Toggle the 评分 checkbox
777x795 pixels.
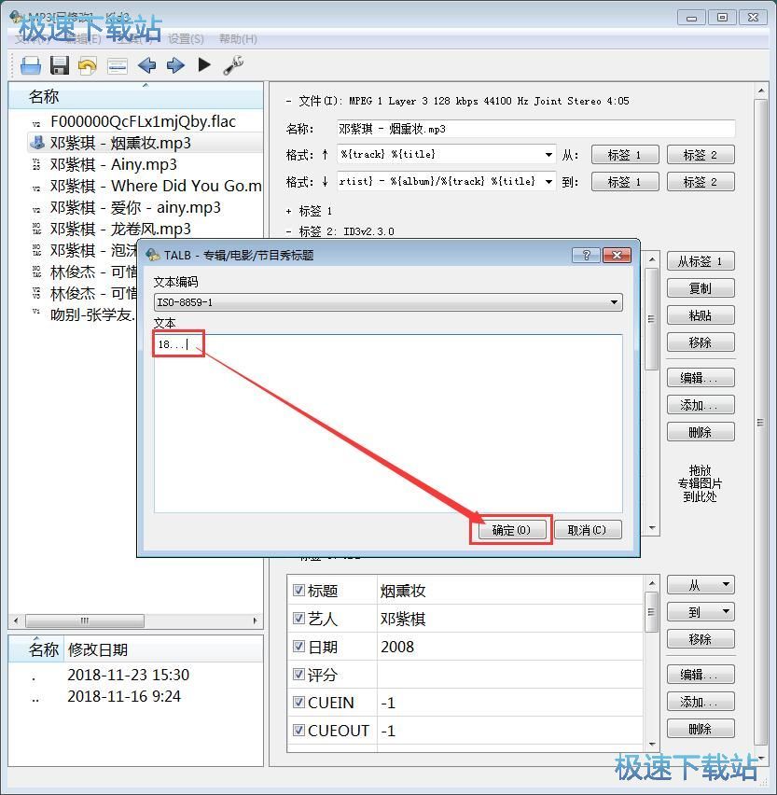click(x=298, y=675)
